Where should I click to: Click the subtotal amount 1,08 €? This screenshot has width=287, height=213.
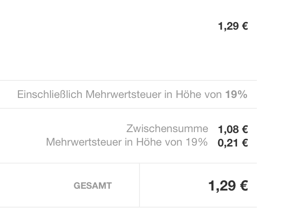pyautogui.click(x=233, y=130)
